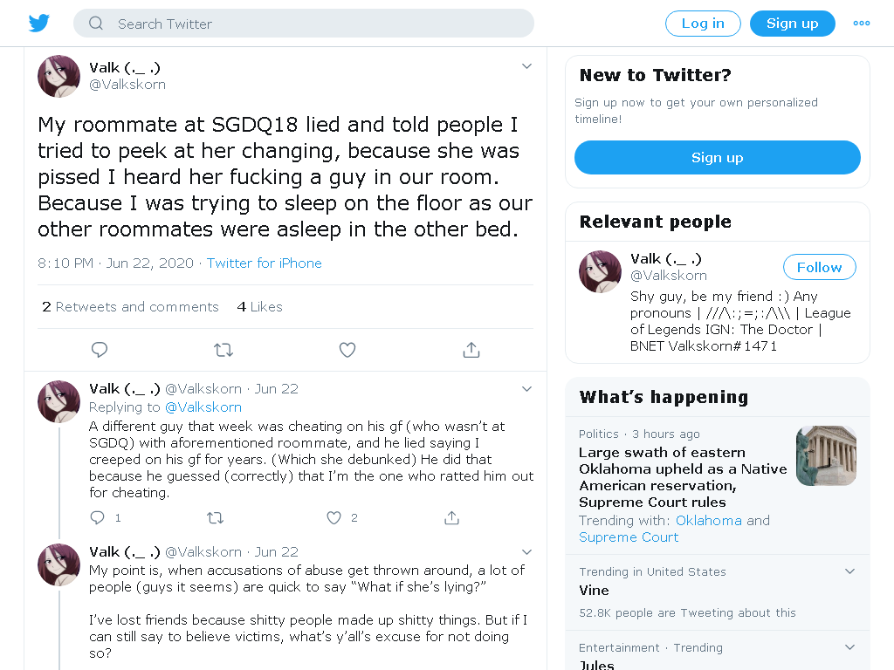Like the main tweet with heart icon

347,349
